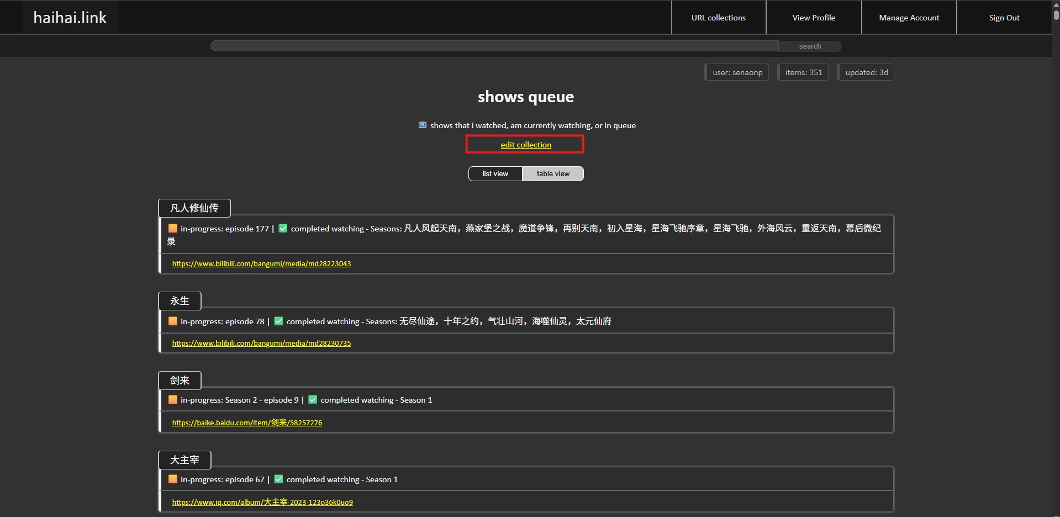The height and width of the screenshot is (517, 1060).
Task: Click the green checkmark in 大主宰 entry
Action: click(x=278, y=479)
